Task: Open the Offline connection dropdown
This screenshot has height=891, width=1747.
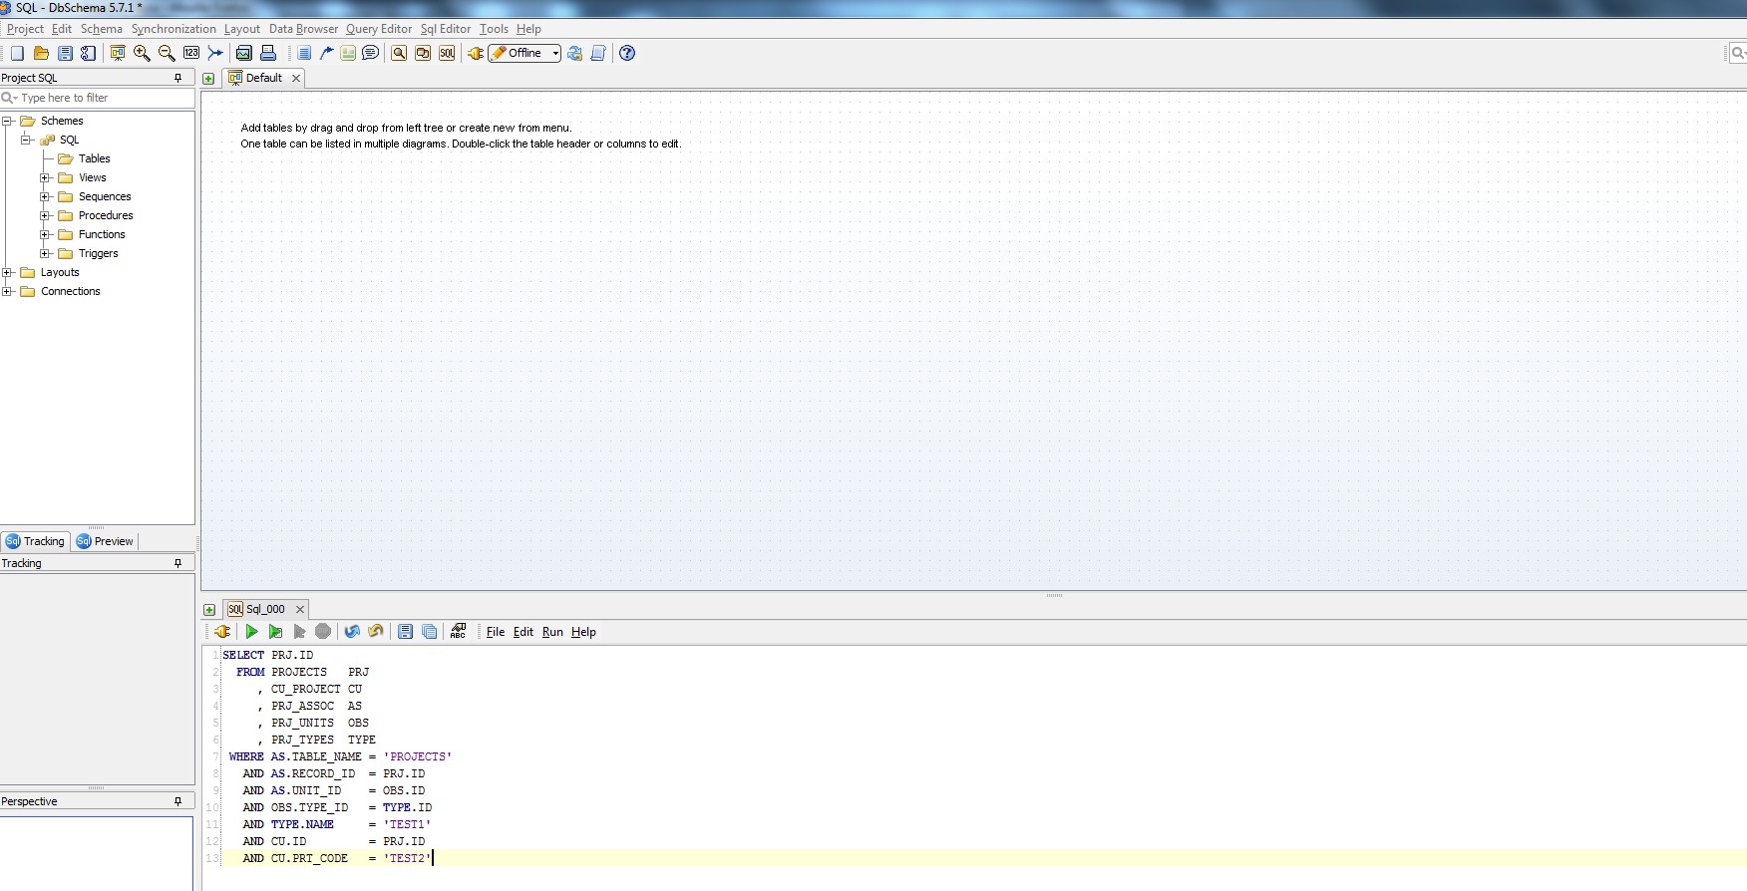Action: click(555, 53)
